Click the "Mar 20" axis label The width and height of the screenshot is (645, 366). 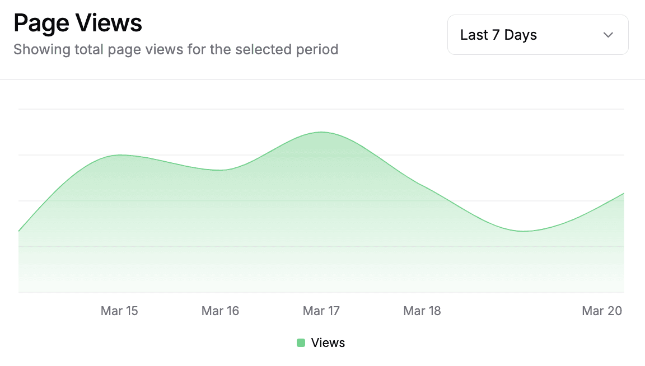(602, 311)
